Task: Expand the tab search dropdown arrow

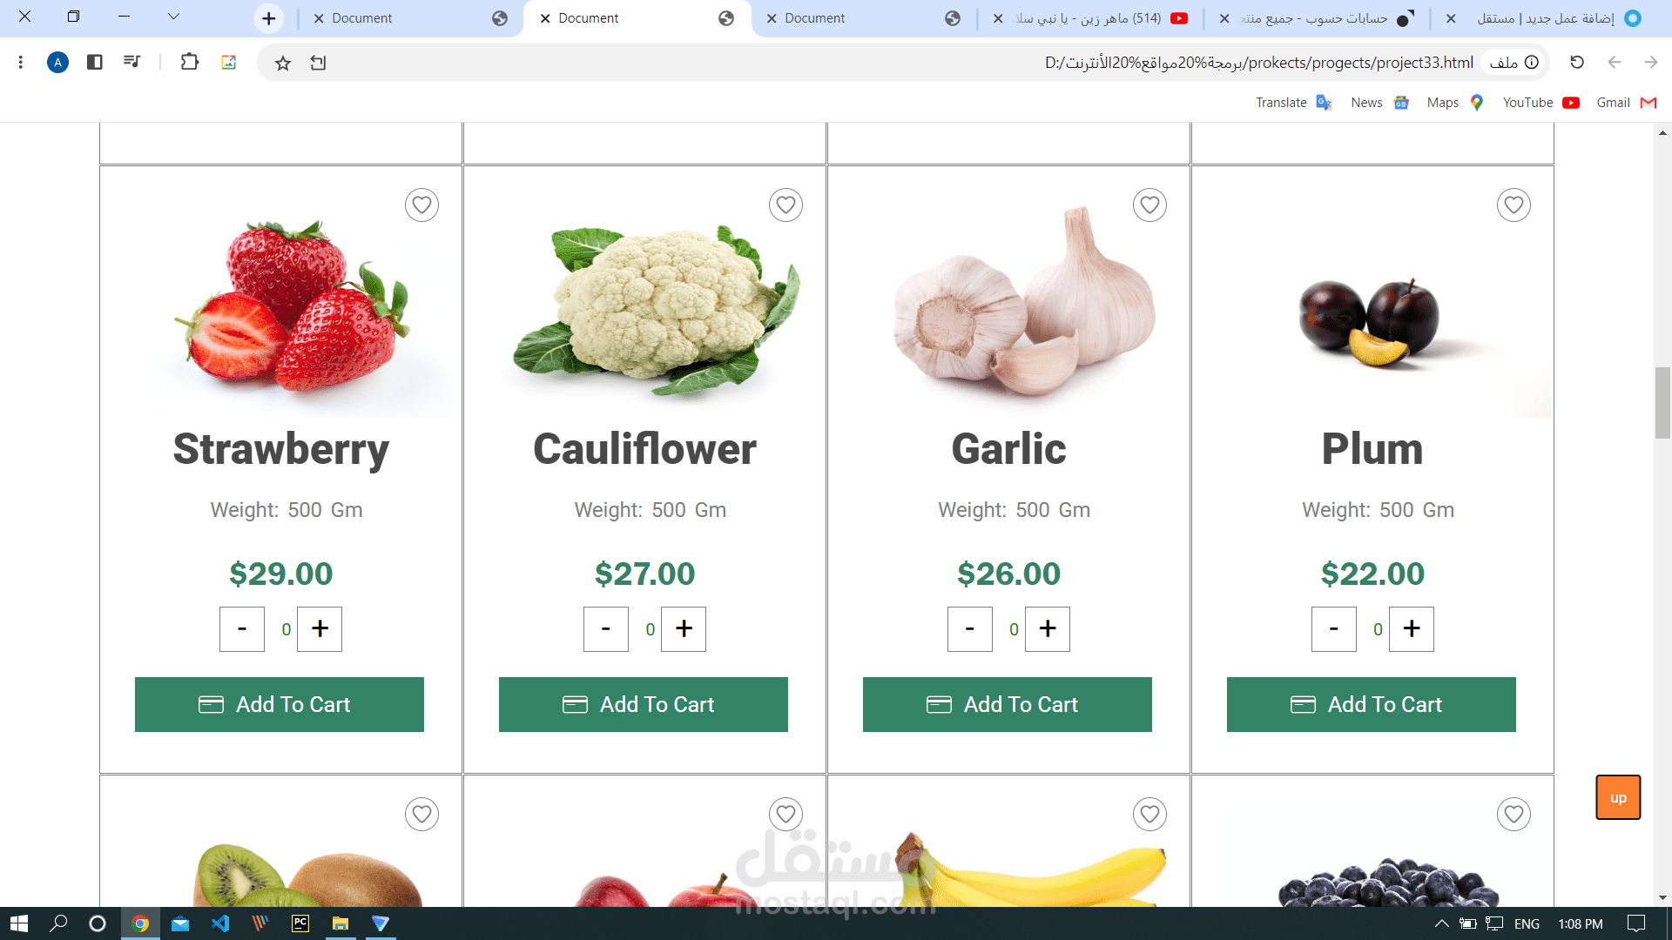Action: (173, 17)
